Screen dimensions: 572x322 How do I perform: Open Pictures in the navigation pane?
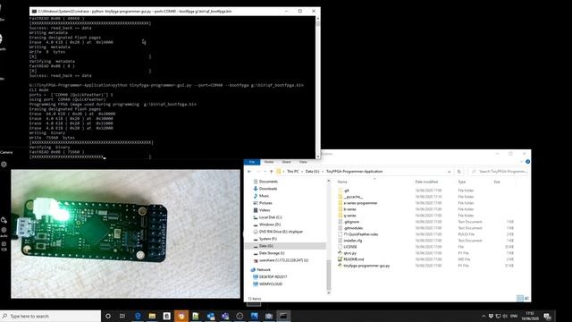[265, 203]
